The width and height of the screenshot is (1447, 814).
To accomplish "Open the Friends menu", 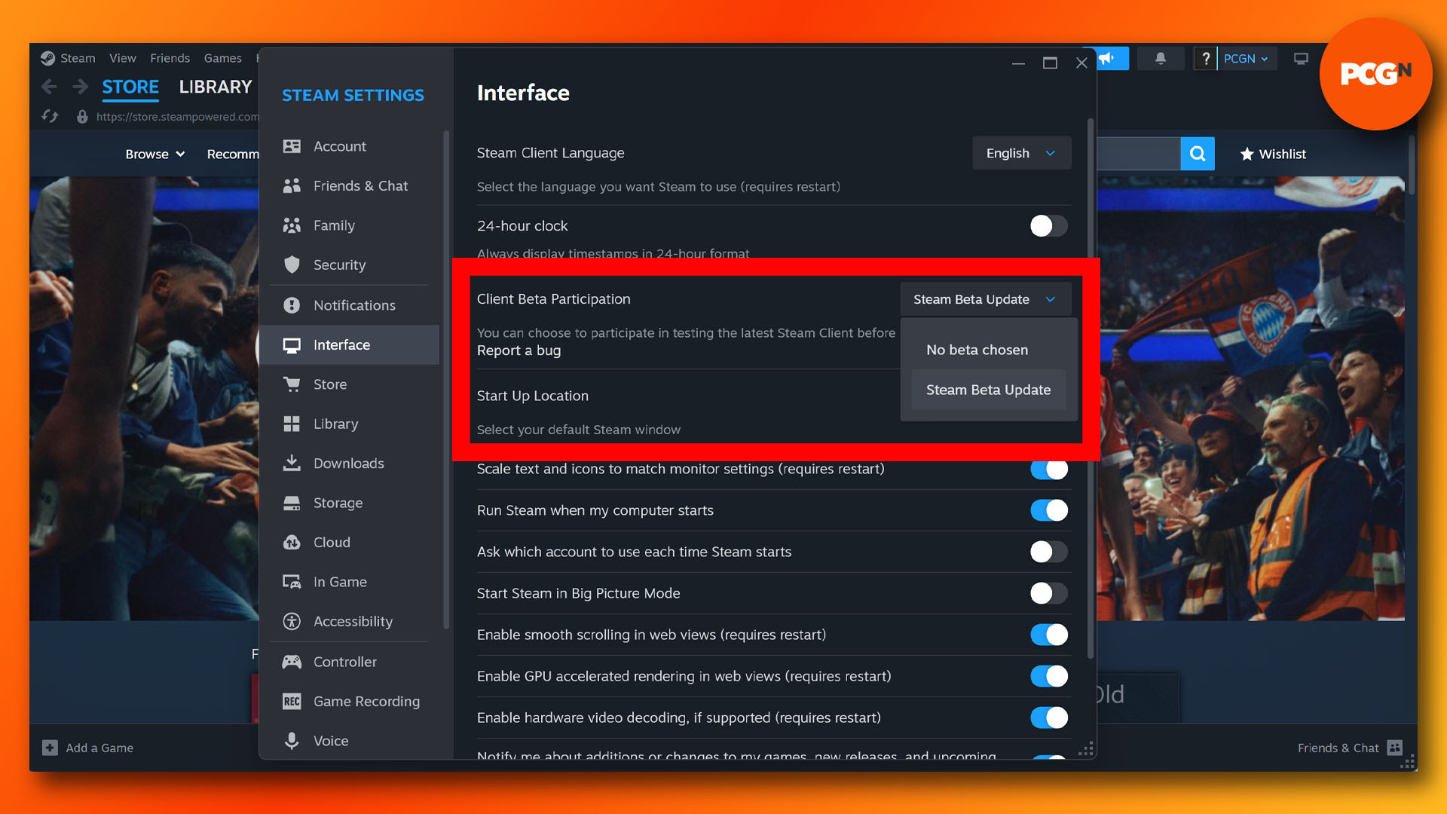I will [170, 58].
